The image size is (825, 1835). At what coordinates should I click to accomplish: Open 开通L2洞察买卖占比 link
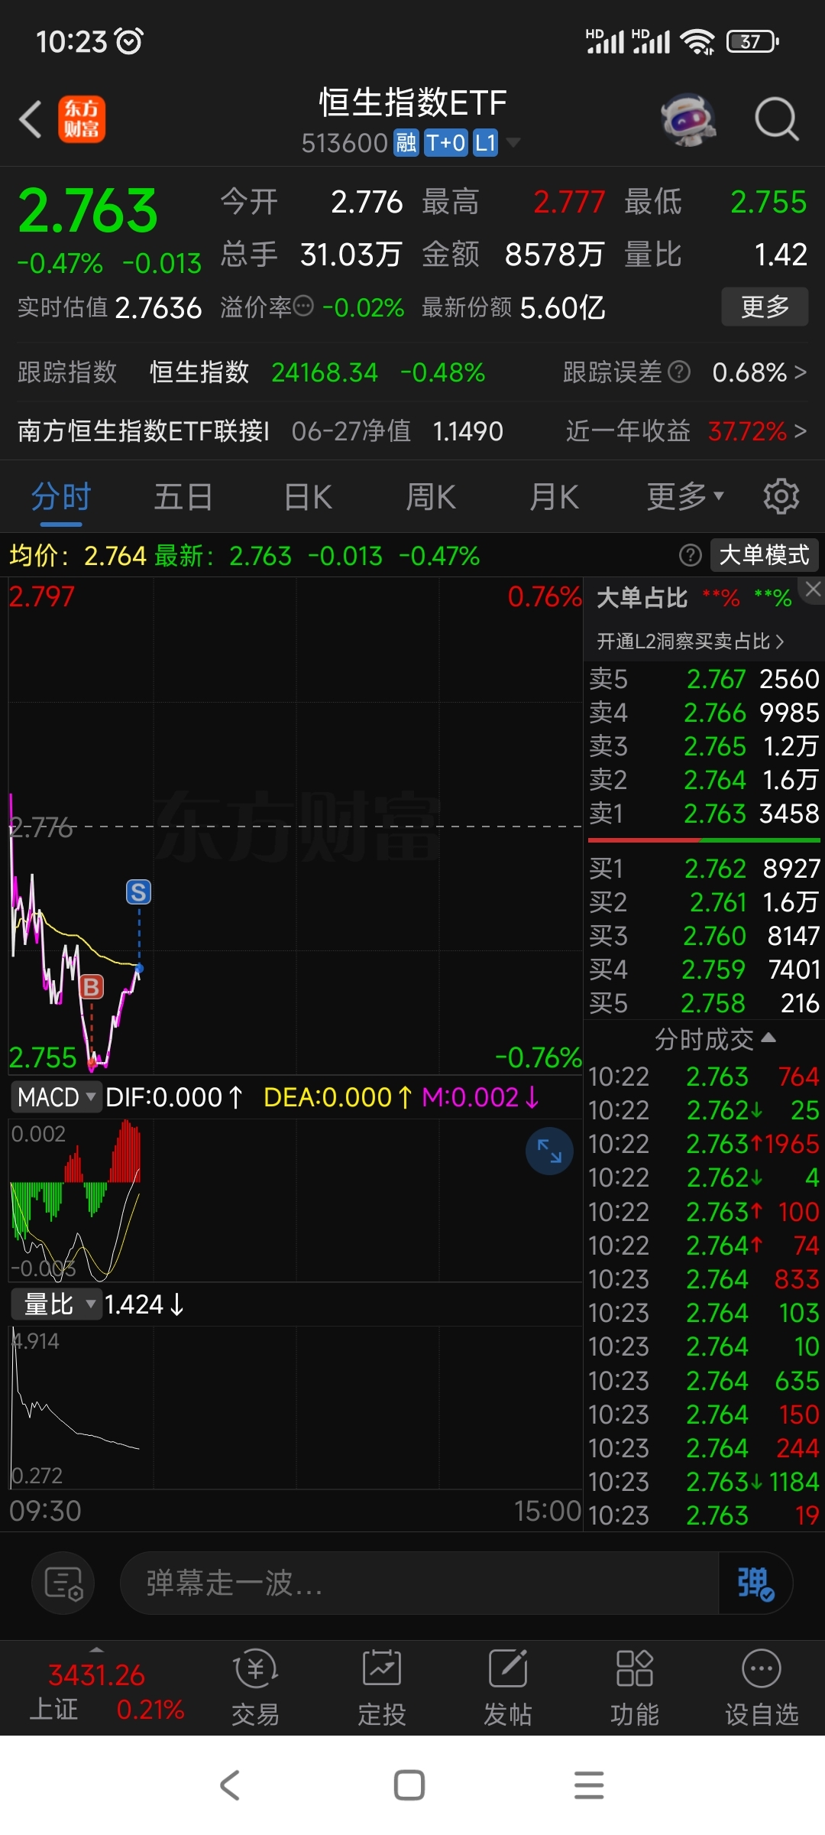pyautogui.click(x=691, y=641)
